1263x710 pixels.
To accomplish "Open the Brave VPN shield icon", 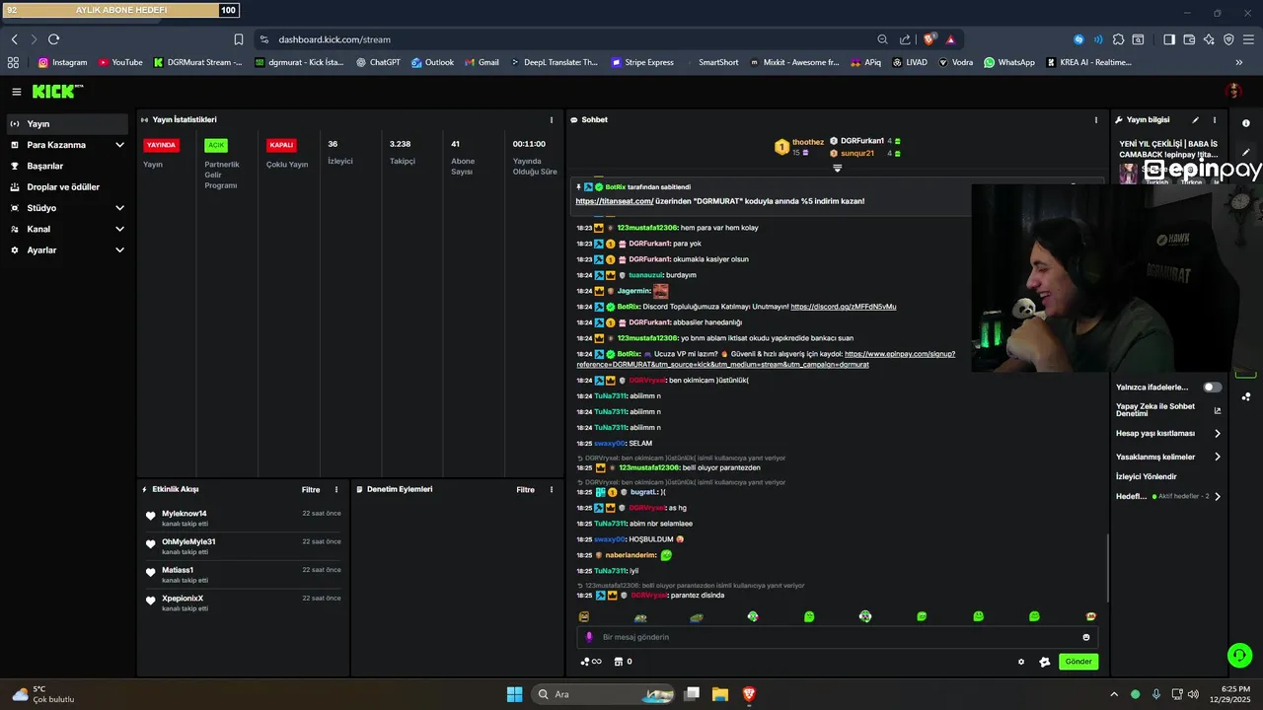I will 1228,39.
